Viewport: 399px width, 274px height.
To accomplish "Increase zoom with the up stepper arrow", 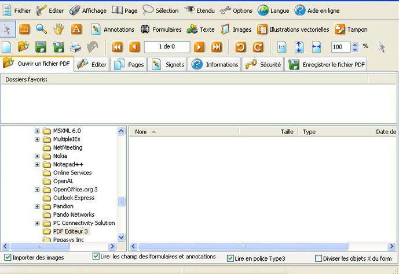I will 355,45.
